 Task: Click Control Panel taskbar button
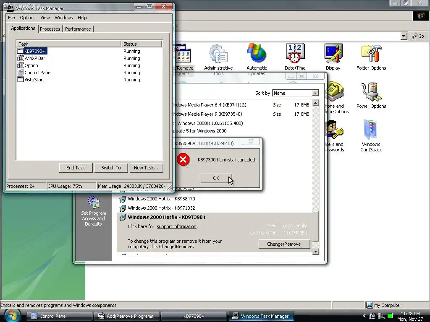coord(60,316)
